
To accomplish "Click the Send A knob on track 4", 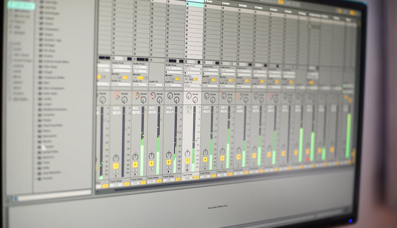I will 137,96.
